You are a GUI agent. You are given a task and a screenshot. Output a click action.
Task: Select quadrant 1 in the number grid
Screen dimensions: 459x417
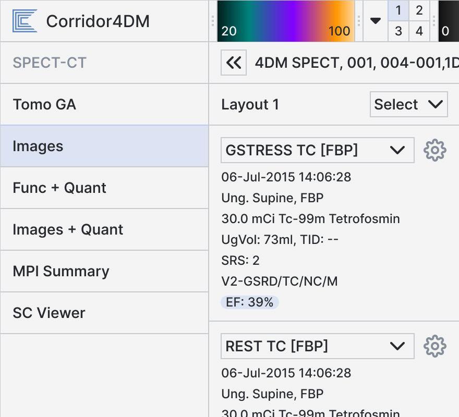[x=398, y=10]
